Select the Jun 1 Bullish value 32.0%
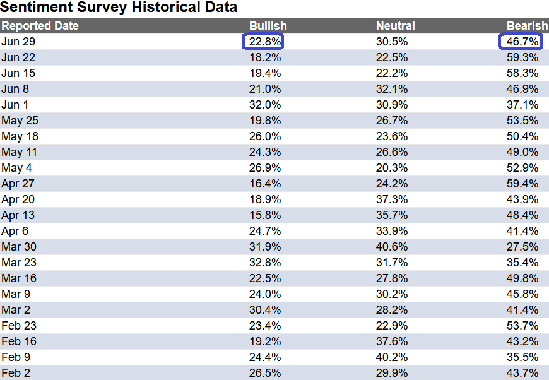The height and width of the screenshot is (380, 549). [x=265, y=105]
